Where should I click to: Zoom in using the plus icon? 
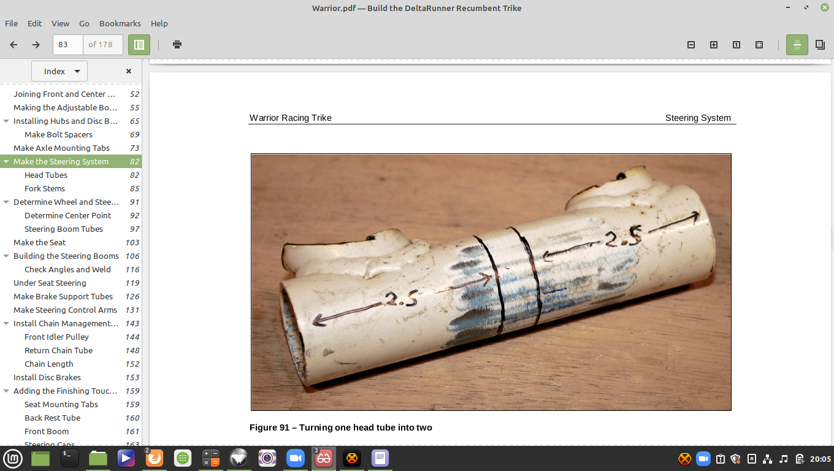714,45
